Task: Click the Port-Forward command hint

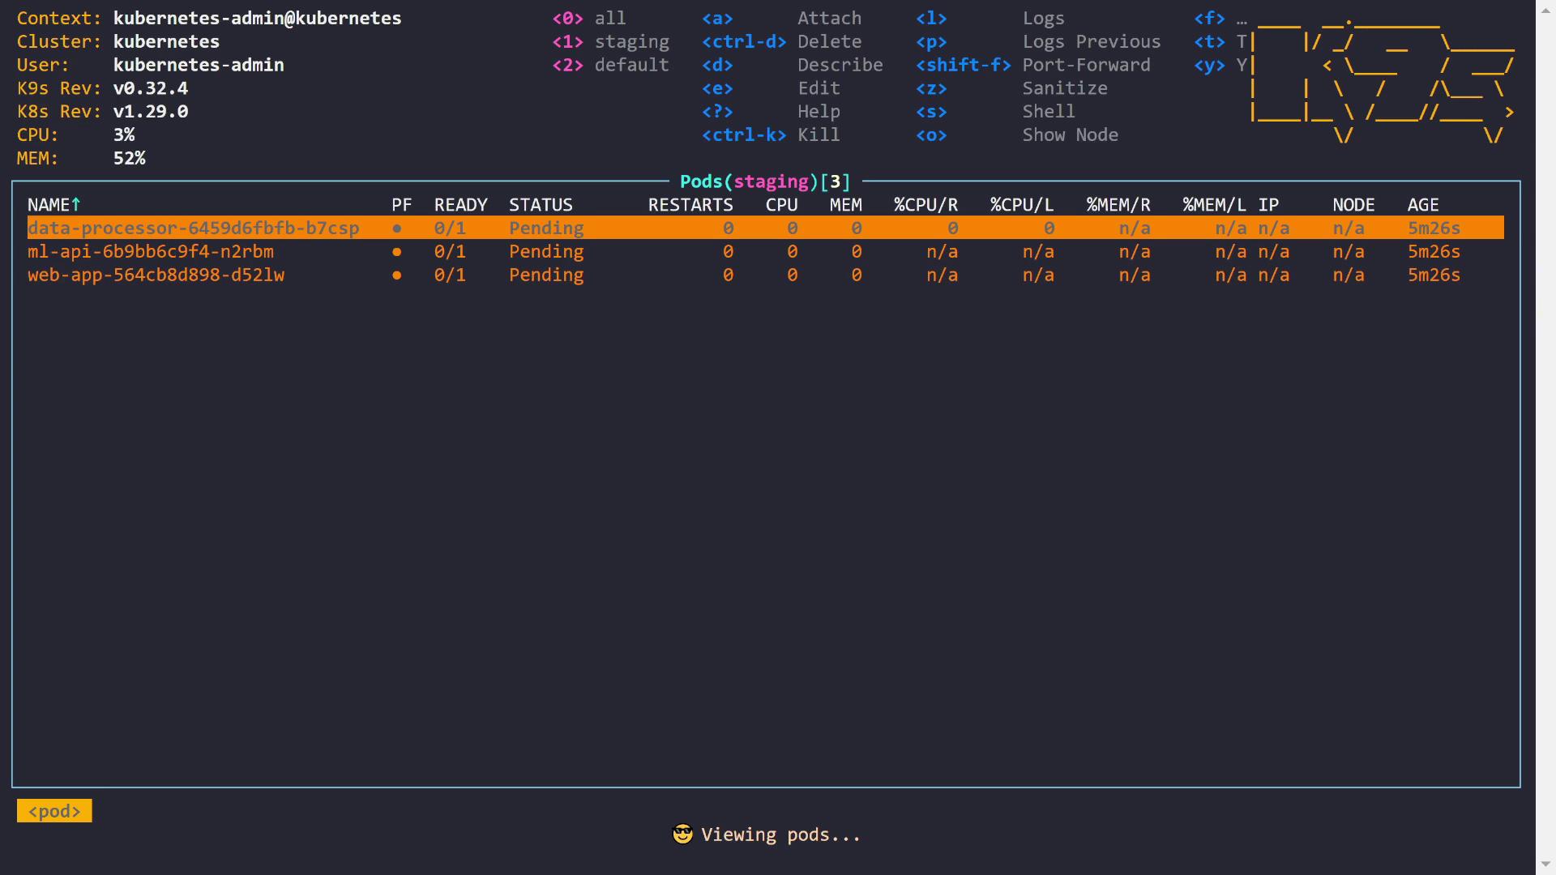Action: coord(1086,65)
